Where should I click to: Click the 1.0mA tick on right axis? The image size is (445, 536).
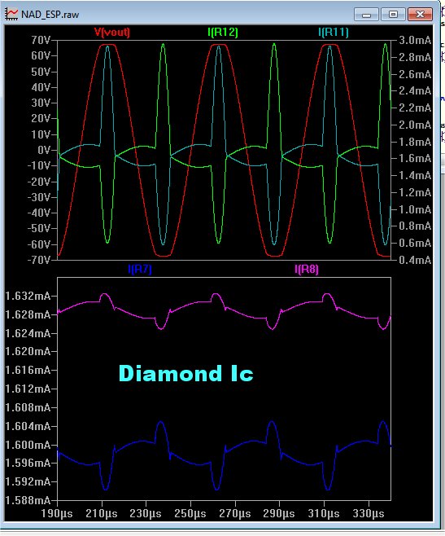point(415,209)
